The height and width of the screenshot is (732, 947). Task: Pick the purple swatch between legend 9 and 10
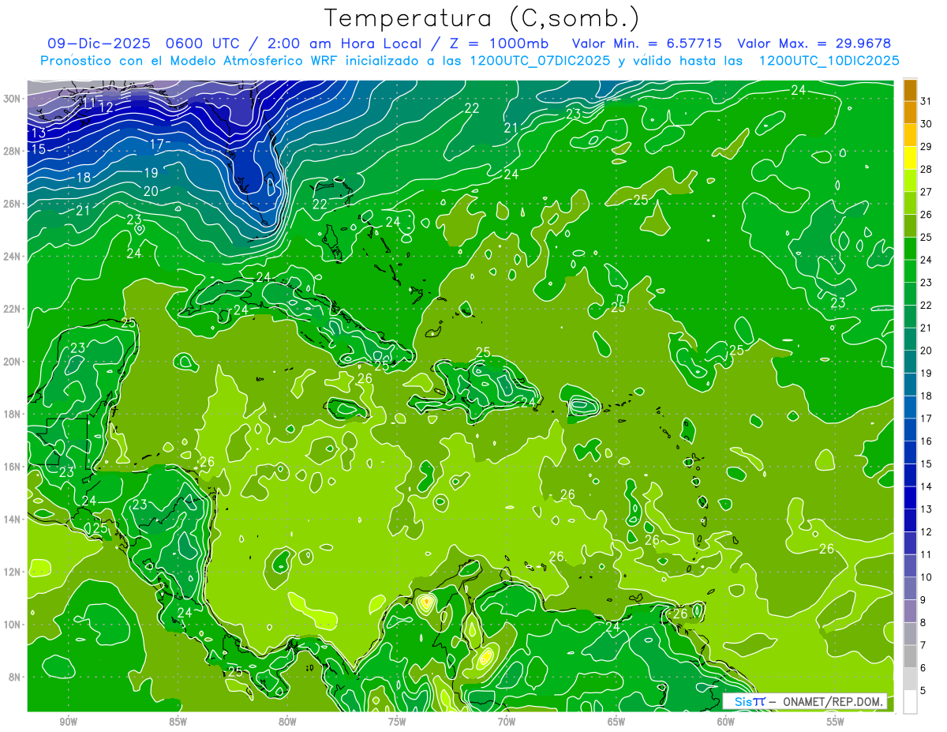coord(910,588)
